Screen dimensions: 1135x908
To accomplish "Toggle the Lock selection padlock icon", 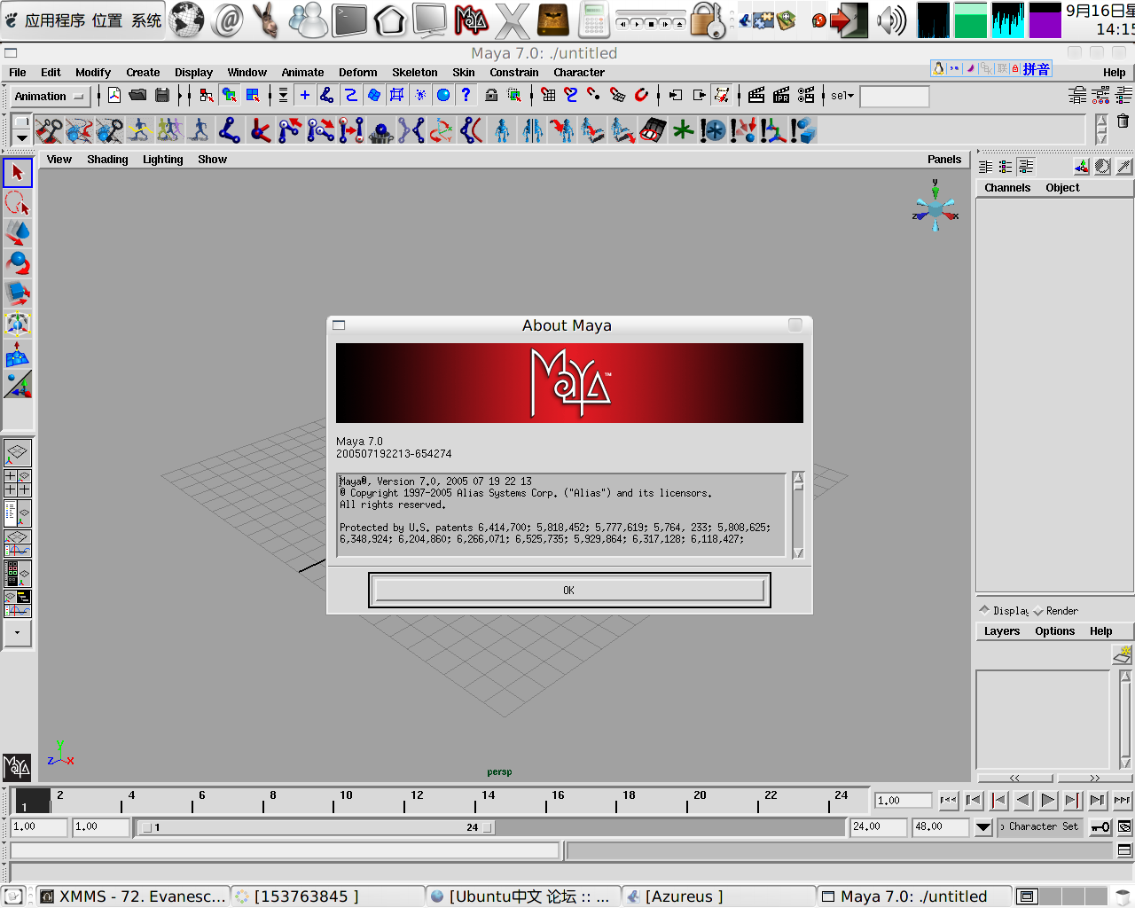I will tap(491, 95).
